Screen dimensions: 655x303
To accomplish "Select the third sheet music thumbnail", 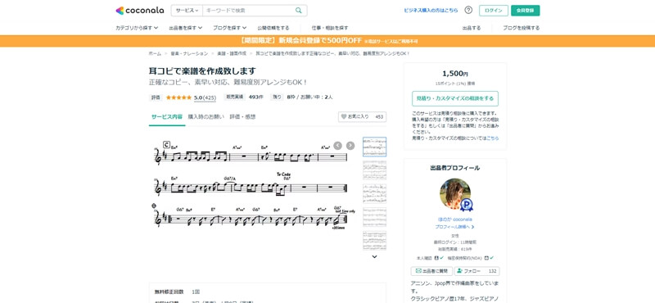I will 374,193.
